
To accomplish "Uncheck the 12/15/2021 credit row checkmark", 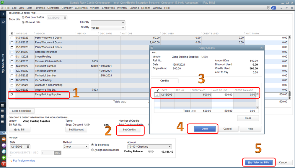I will [157, 95].
